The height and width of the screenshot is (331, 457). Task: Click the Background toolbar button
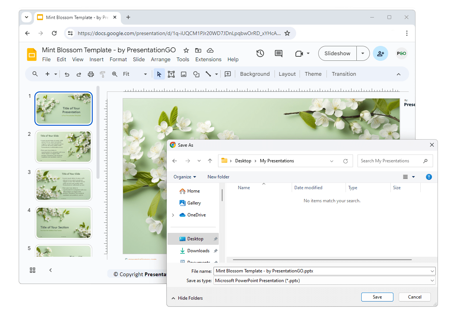(x=255, y=74)
